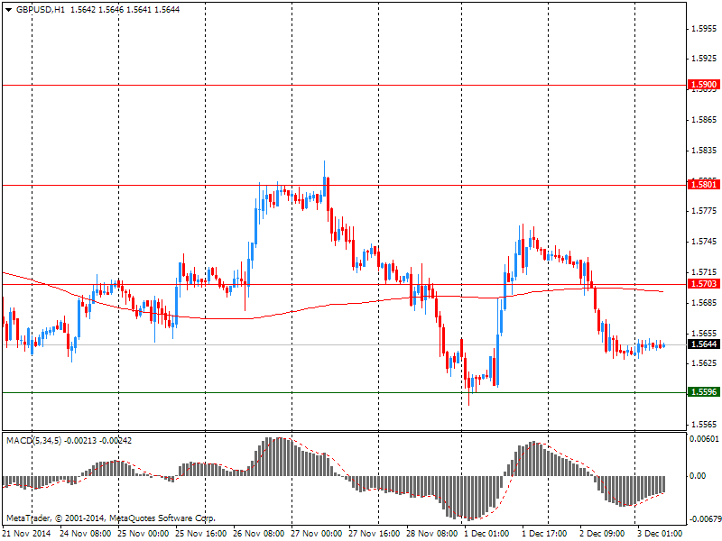The width and height of the screenshot is (722, 541).
Task: Click the 25 Nov 00:00 time label
Action: 143,534
